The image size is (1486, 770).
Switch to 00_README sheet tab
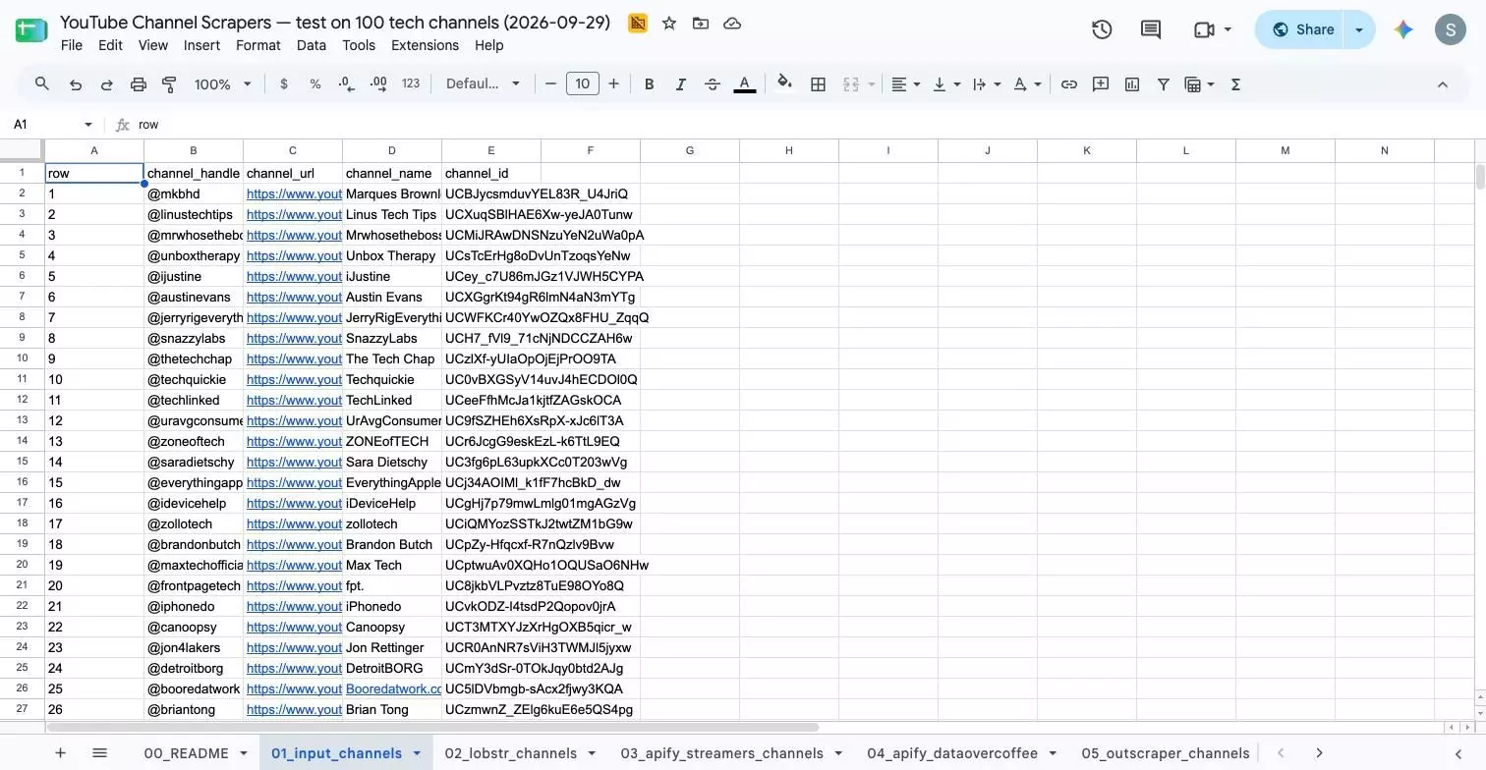[186, 753]
